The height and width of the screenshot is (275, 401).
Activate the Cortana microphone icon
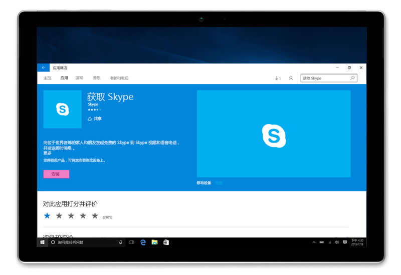click(120, 242)
